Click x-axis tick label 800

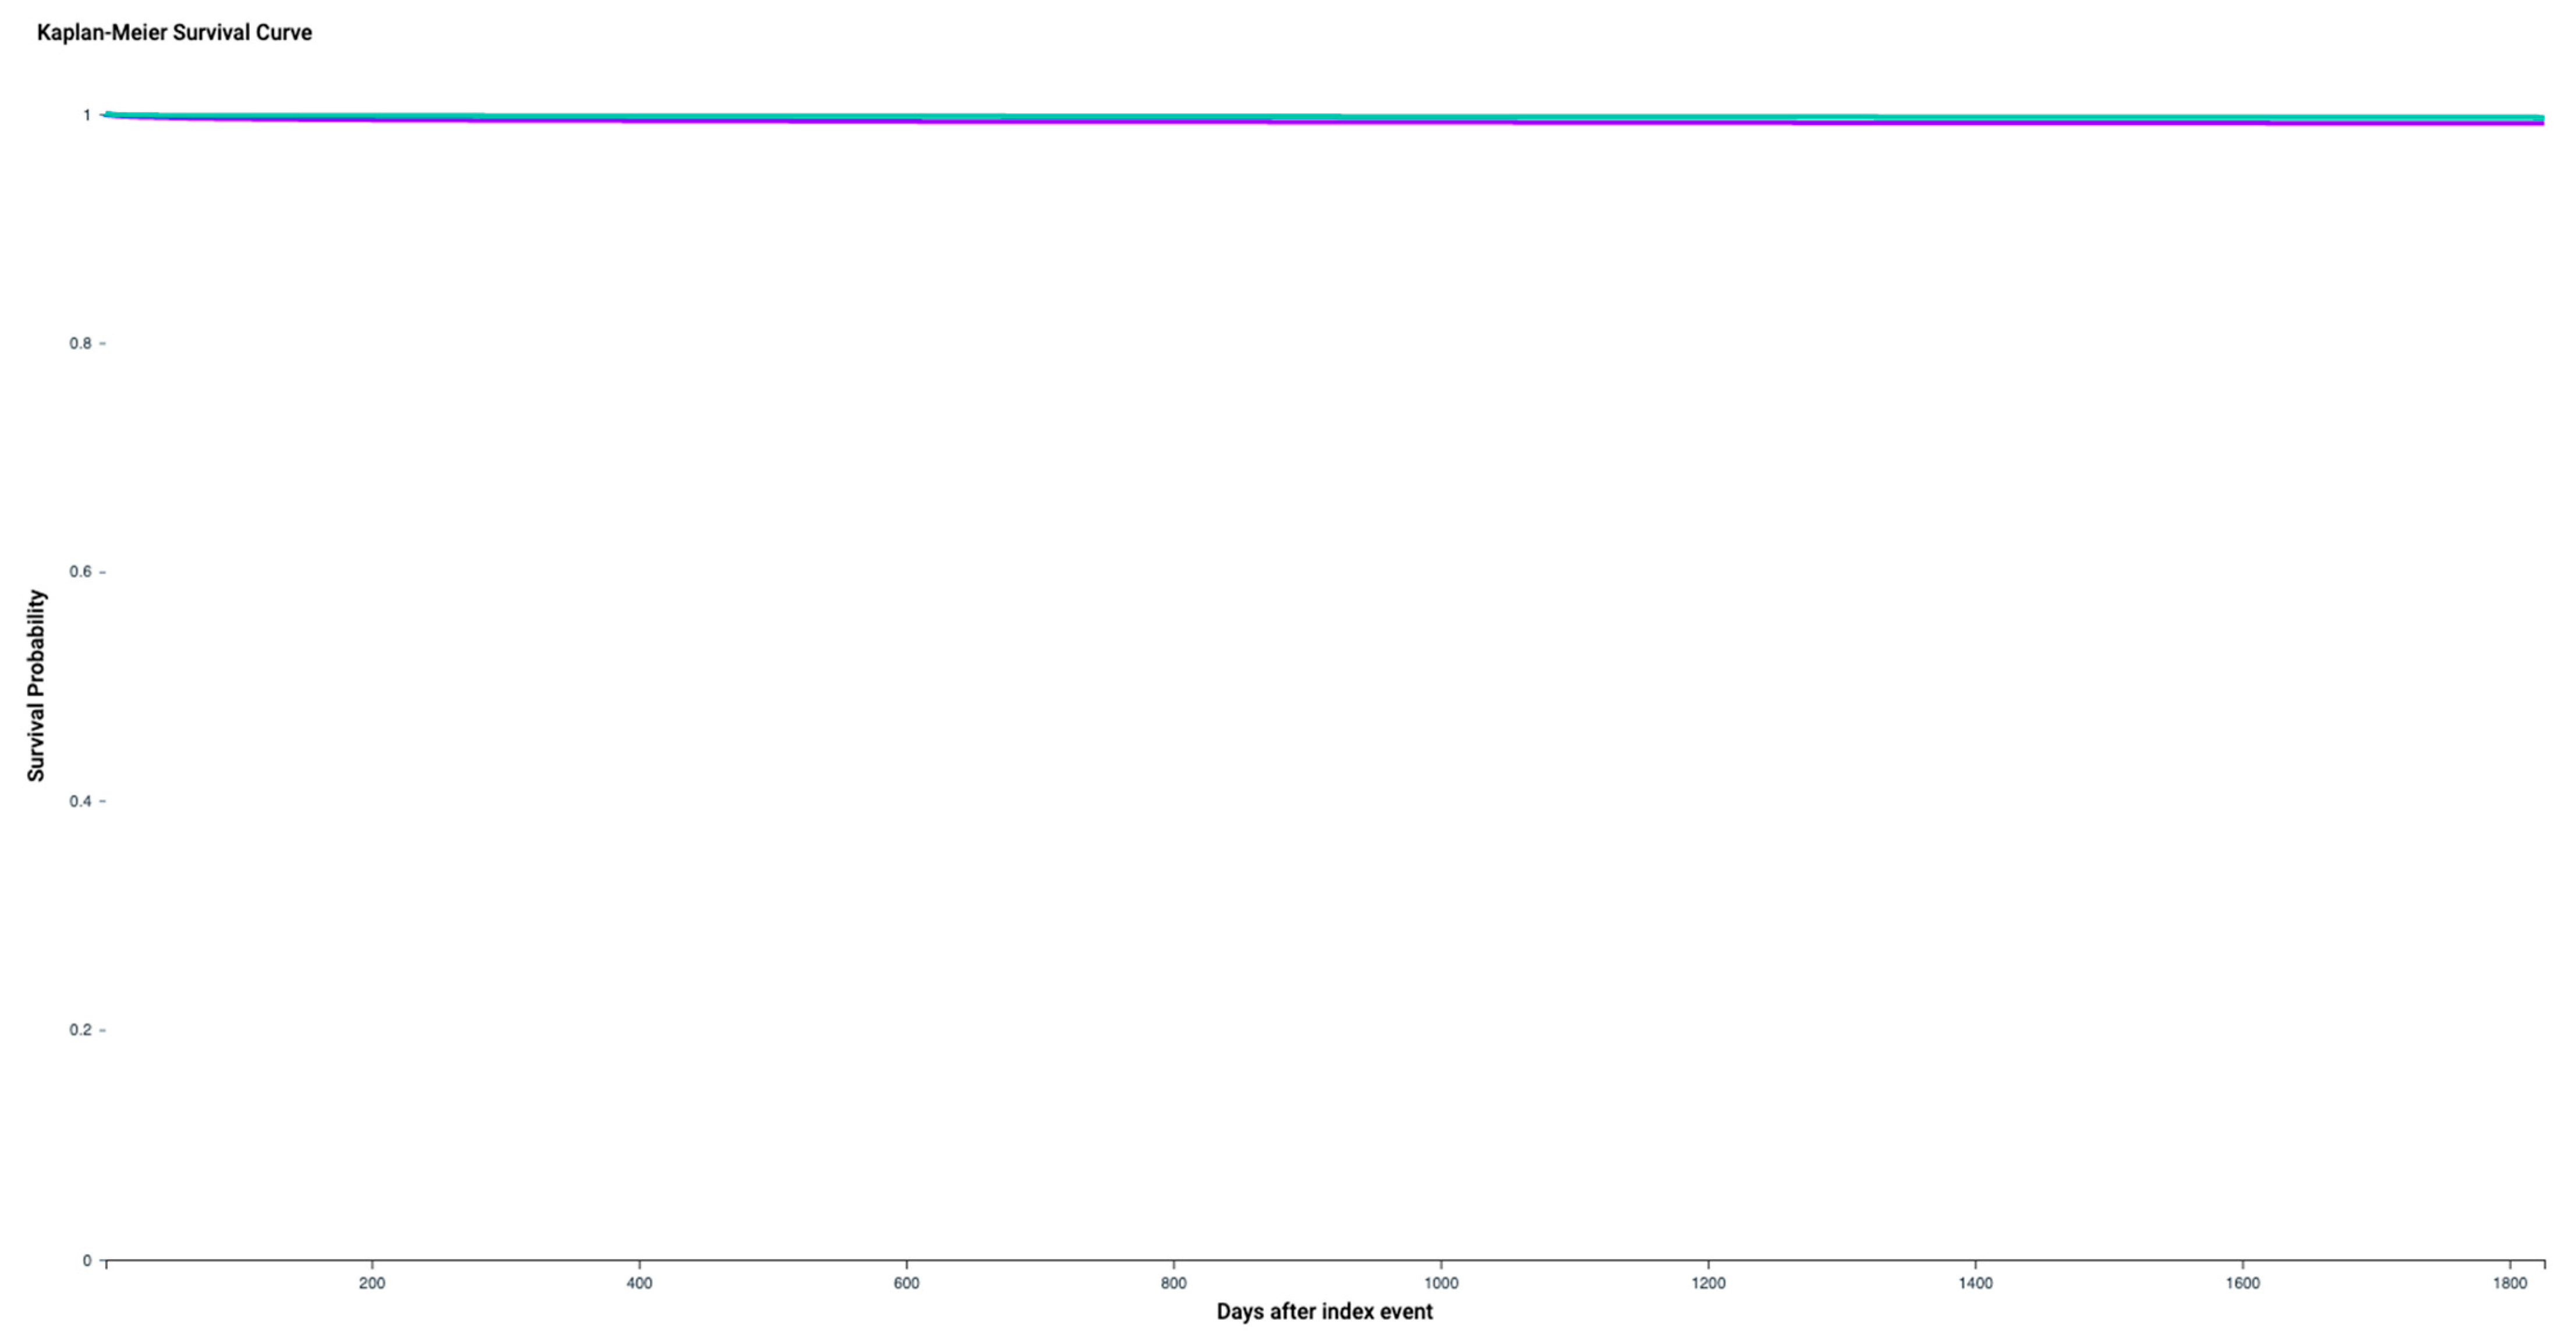coord(1174,1283)
